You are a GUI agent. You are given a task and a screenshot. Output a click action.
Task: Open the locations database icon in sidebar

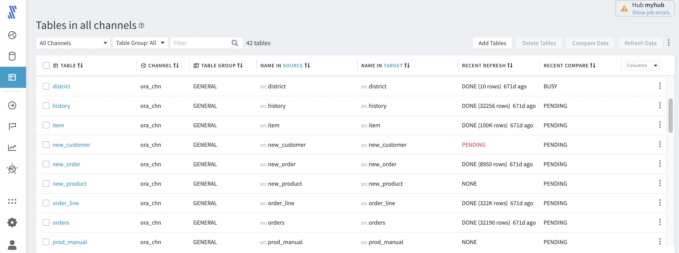point(12,56)
